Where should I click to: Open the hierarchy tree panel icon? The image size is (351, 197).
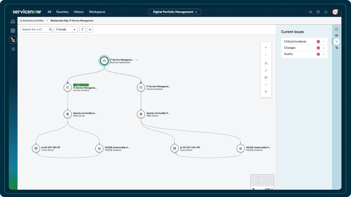coord(336,47)
